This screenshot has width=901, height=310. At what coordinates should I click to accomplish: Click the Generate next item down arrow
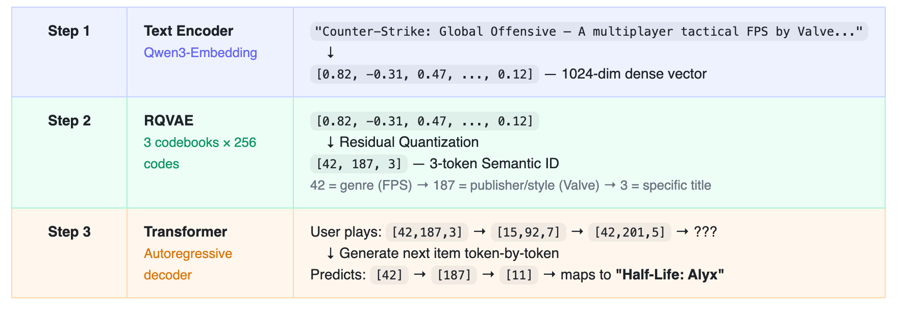[x=330, y=253]
